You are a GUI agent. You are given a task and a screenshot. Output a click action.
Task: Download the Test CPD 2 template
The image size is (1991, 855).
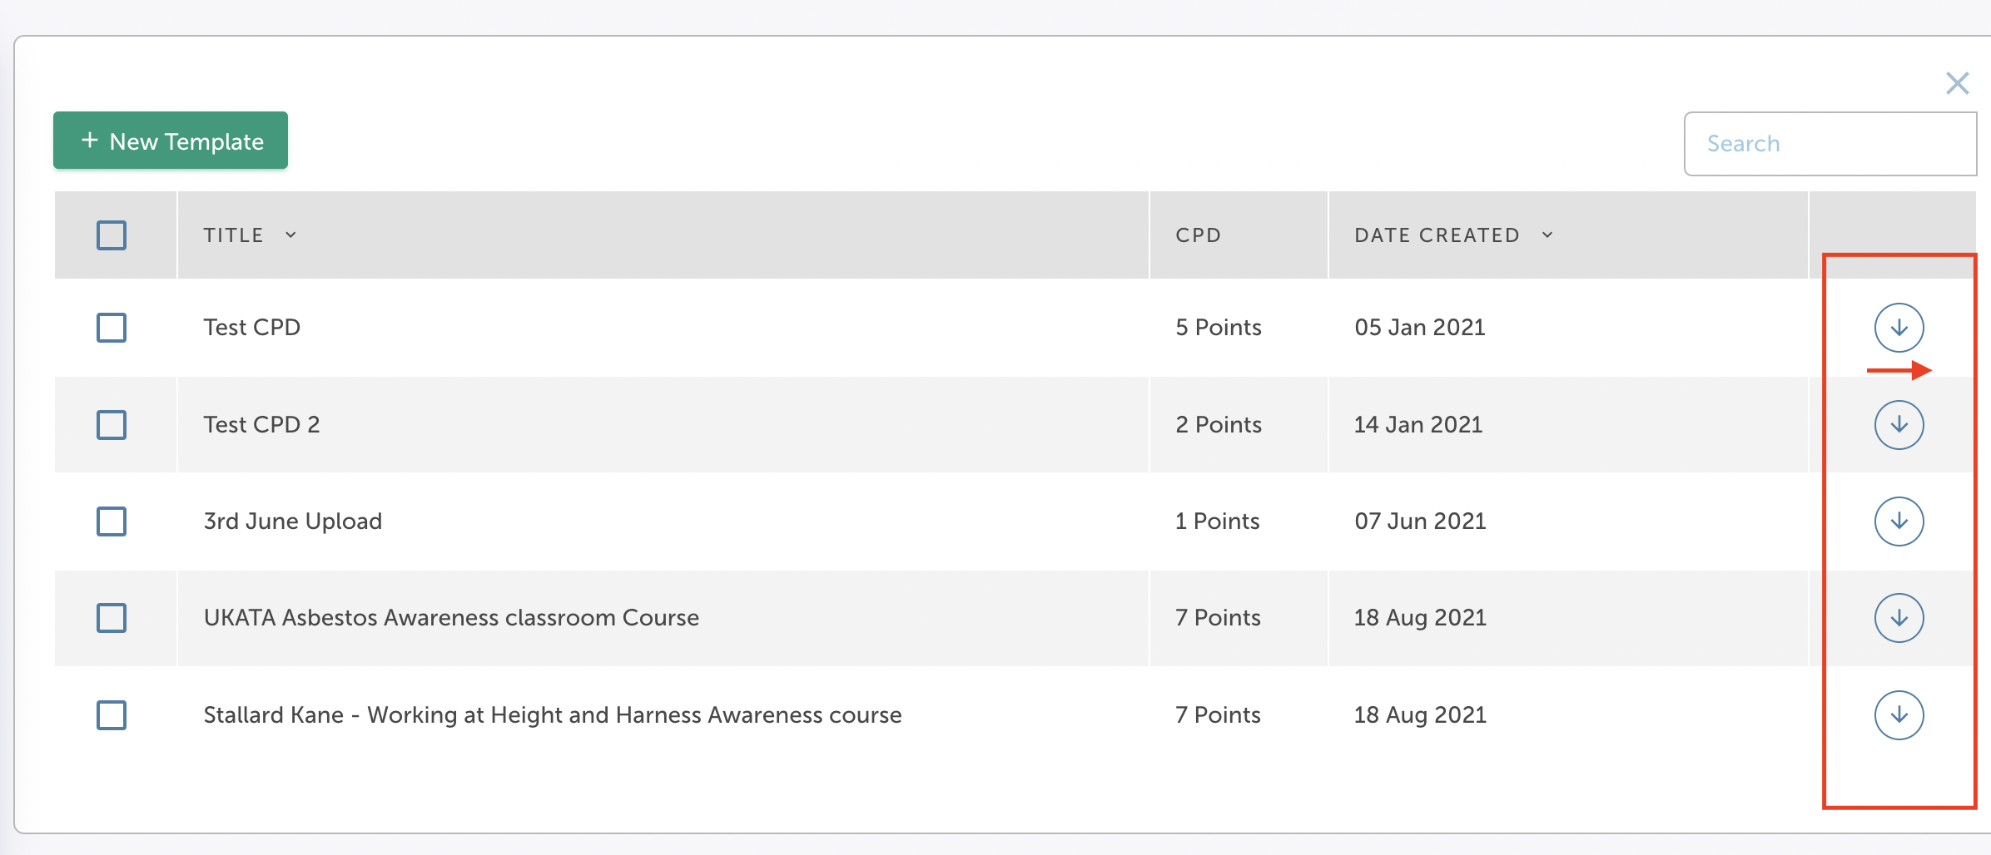point(1899,425)
